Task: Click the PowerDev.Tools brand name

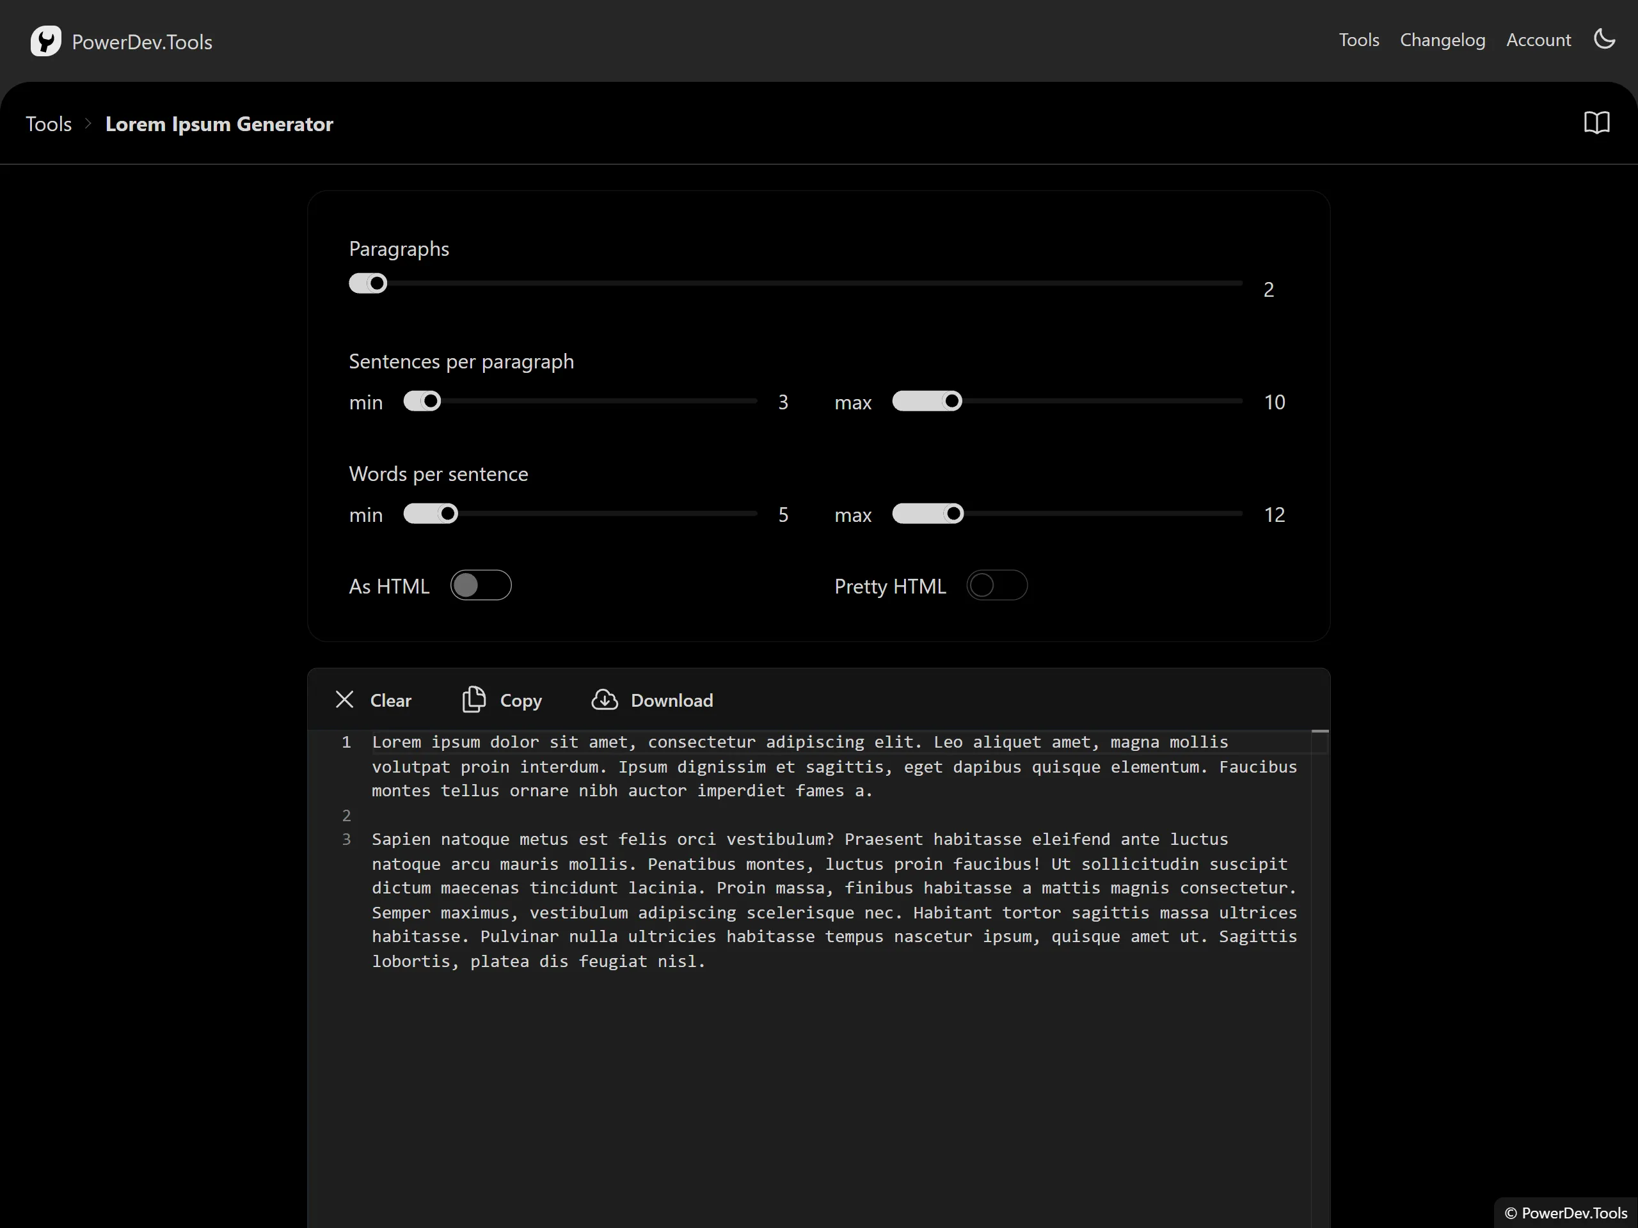Action: pyautogui.click(x=141, y=42)
